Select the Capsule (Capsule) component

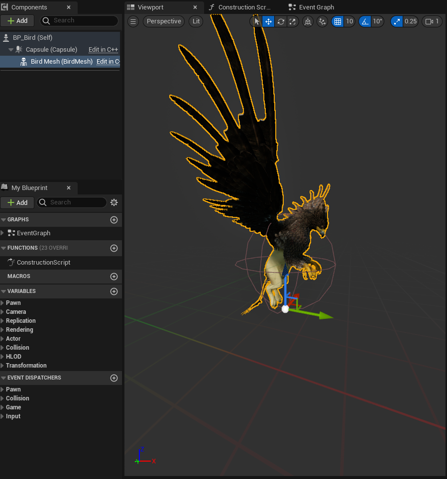51,49
